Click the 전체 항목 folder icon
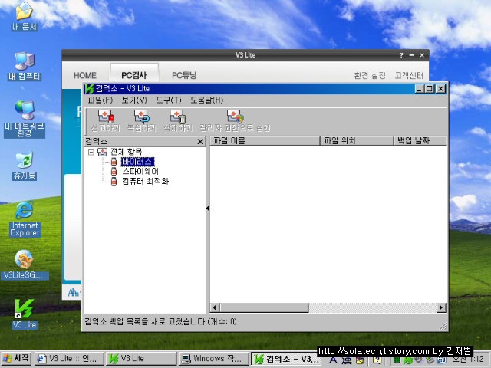This screenshot has height=368, width=491. (x=102, y=152)
